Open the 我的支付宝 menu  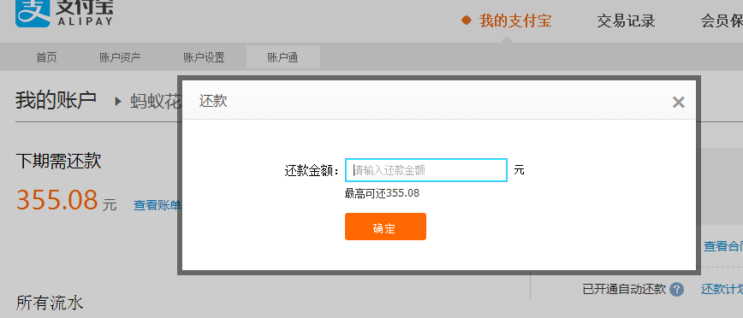[515, 21]
